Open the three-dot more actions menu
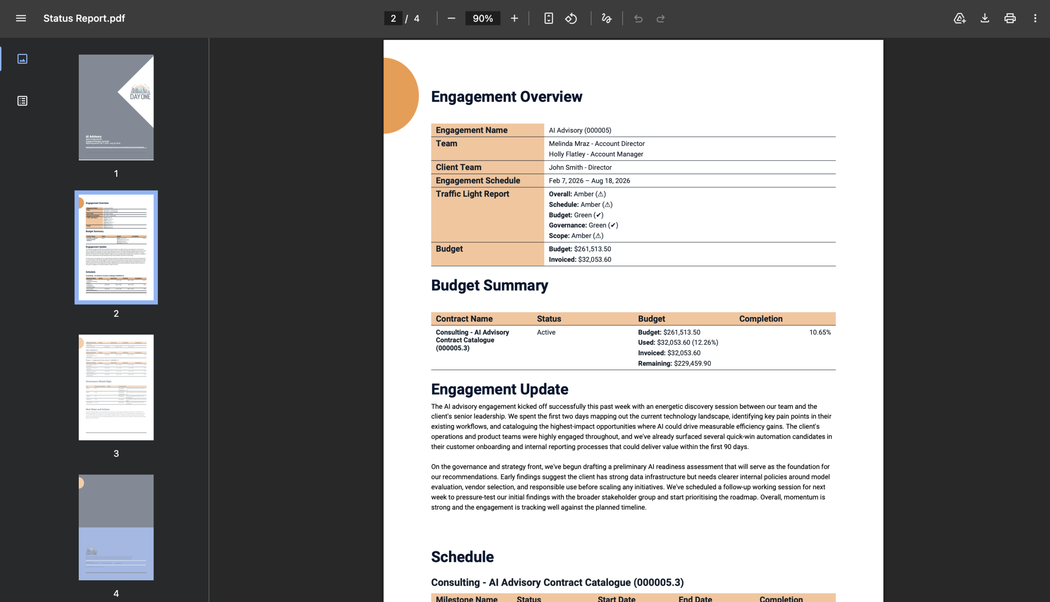Image resolution: width=1050 pixels, height=602 pixels. coord(1035,18)
